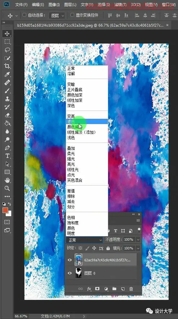The height and width of the screenshot is (319, 178).
Task: Enable the 自动选择 checkbox
Action: pos(24,15)
